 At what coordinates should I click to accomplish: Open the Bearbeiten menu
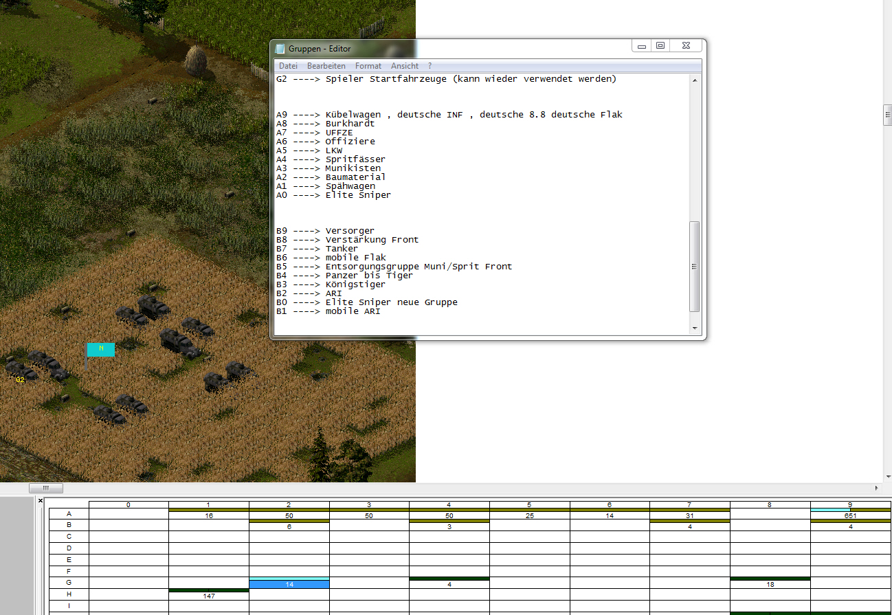coord(326,66)
